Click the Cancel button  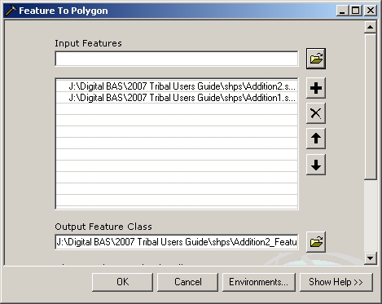click(187, 282)
